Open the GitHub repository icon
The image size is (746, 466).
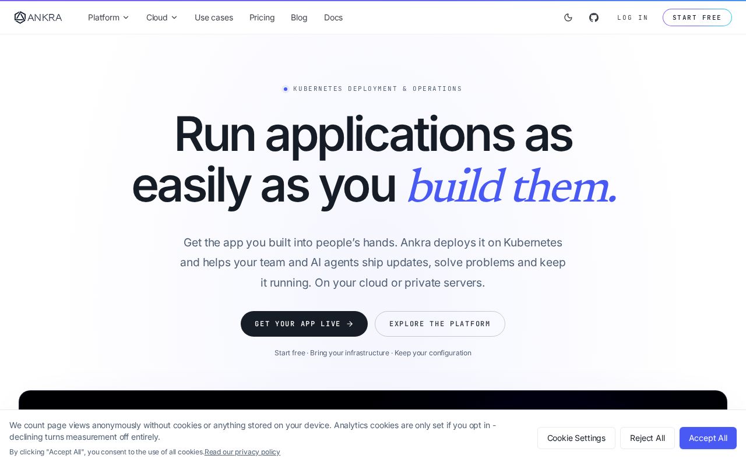coord(594,17)
